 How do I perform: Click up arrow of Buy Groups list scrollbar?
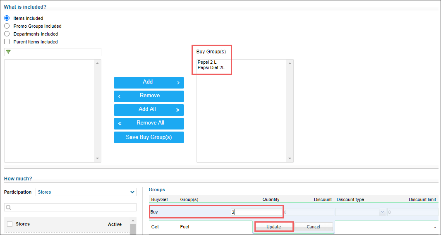(x=290, y=63)
